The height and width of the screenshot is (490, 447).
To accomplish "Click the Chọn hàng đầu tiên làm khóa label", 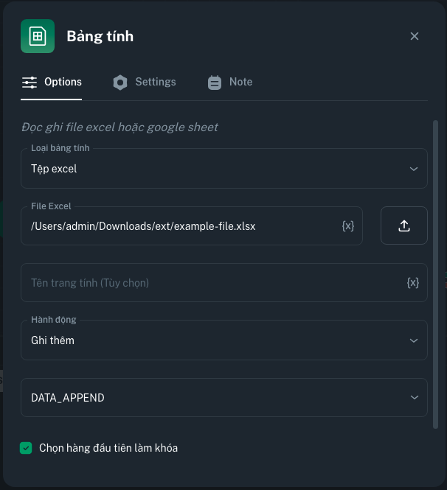I will click(108, 448).
